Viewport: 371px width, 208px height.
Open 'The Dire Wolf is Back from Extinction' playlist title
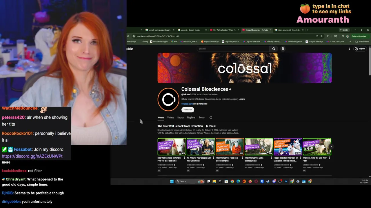click(x=180, y=126)
